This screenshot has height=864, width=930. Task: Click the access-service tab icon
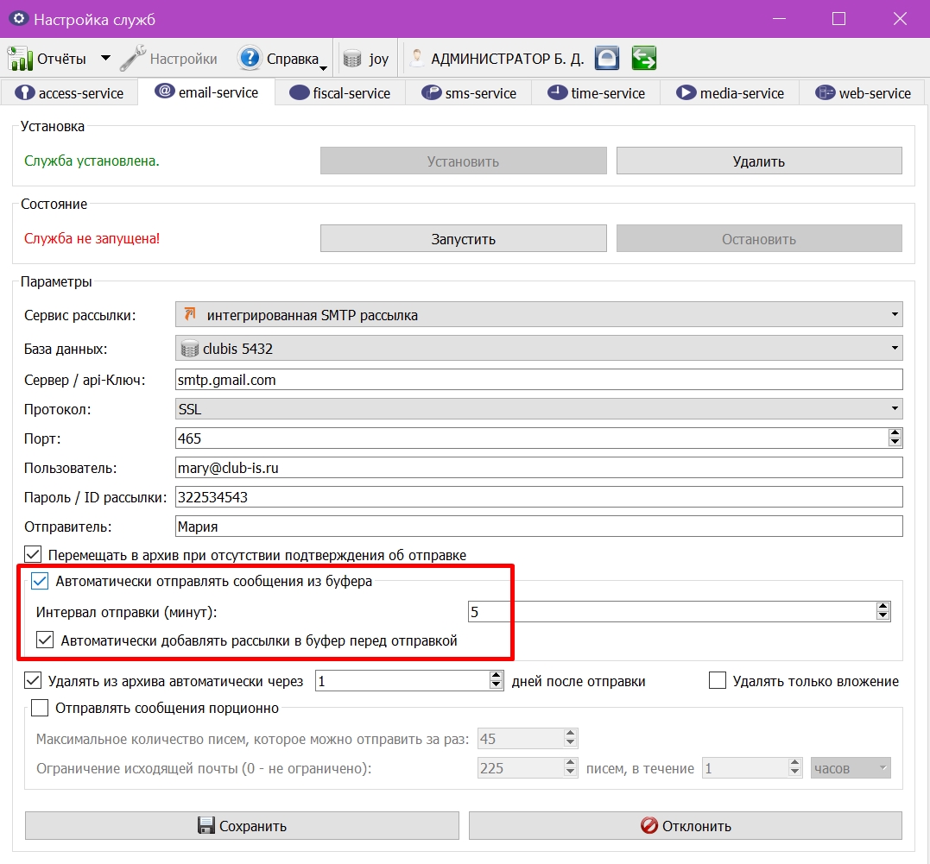point(25,93)
